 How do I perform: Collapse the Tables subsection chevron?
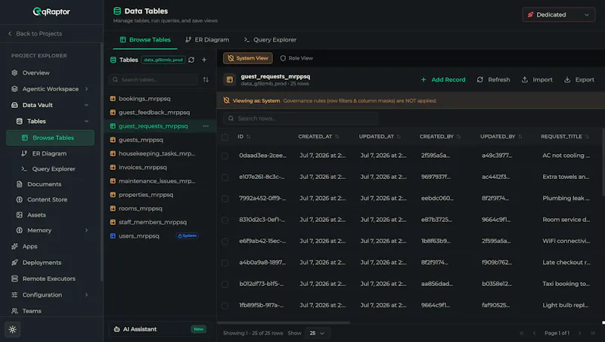86,122
